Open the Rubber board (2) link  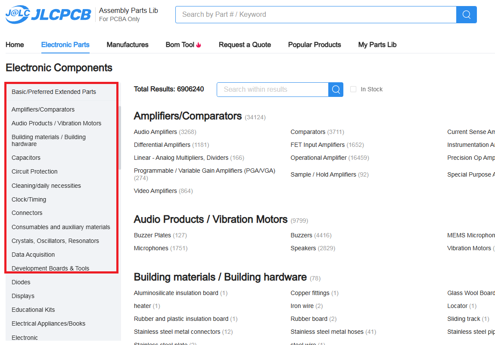click(x=314, y=319)
